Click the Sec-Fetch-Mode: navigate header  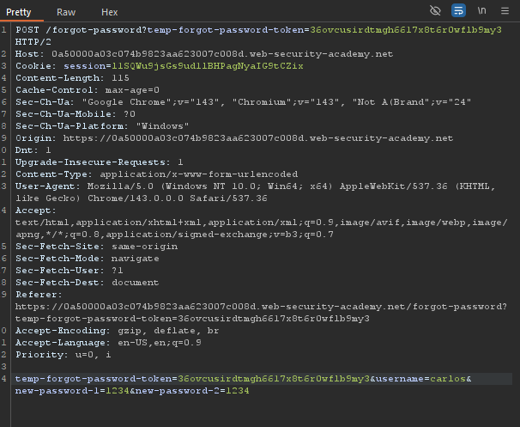click(x=88, y=259)
